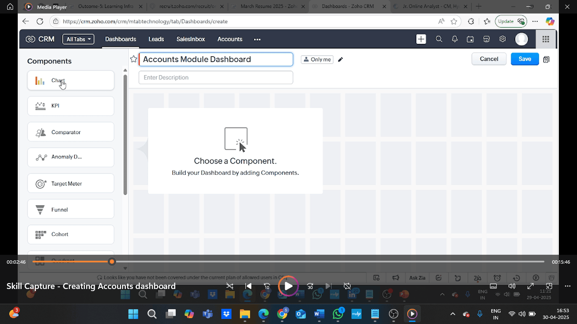Open the user profile avatar
The image size is (577, 324).
(522, 39)
